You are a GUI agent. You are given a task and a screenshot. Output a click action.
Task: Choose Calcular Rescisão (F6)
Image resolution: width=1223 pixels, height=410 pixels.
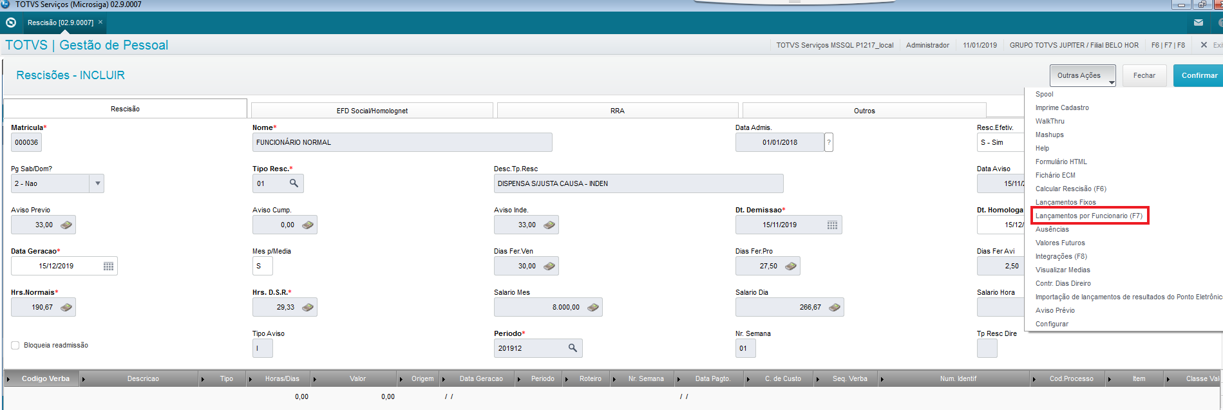pos(1070,189)
